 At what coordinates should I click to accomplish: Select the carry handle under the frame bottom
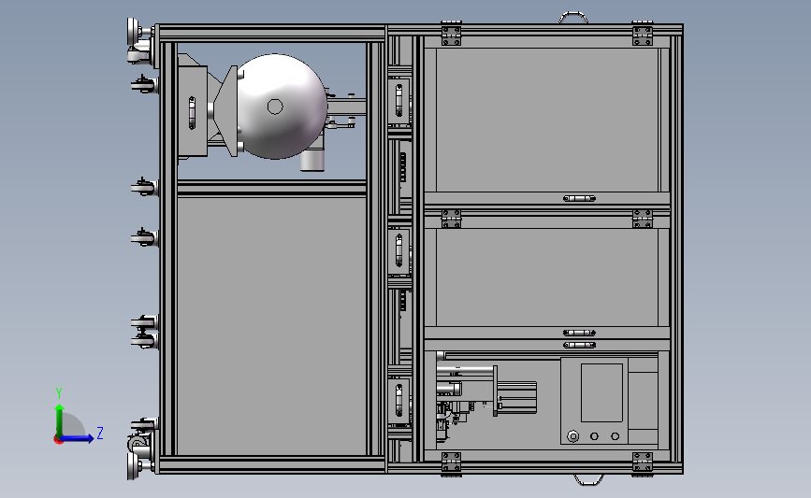coord(588,480)
